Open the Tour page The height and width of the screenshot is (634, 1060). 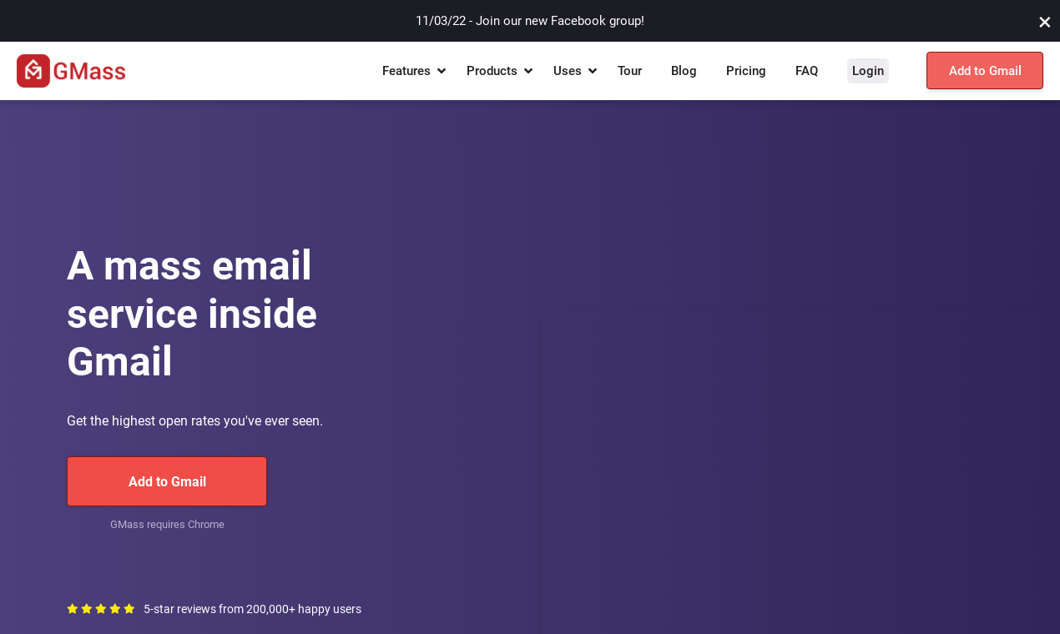629,71
